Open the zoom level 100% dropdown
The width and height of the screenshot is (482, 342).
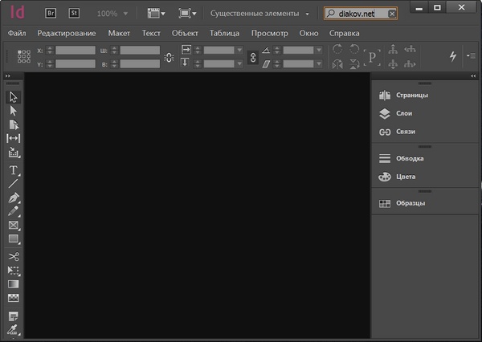click(x=125, y=14)
